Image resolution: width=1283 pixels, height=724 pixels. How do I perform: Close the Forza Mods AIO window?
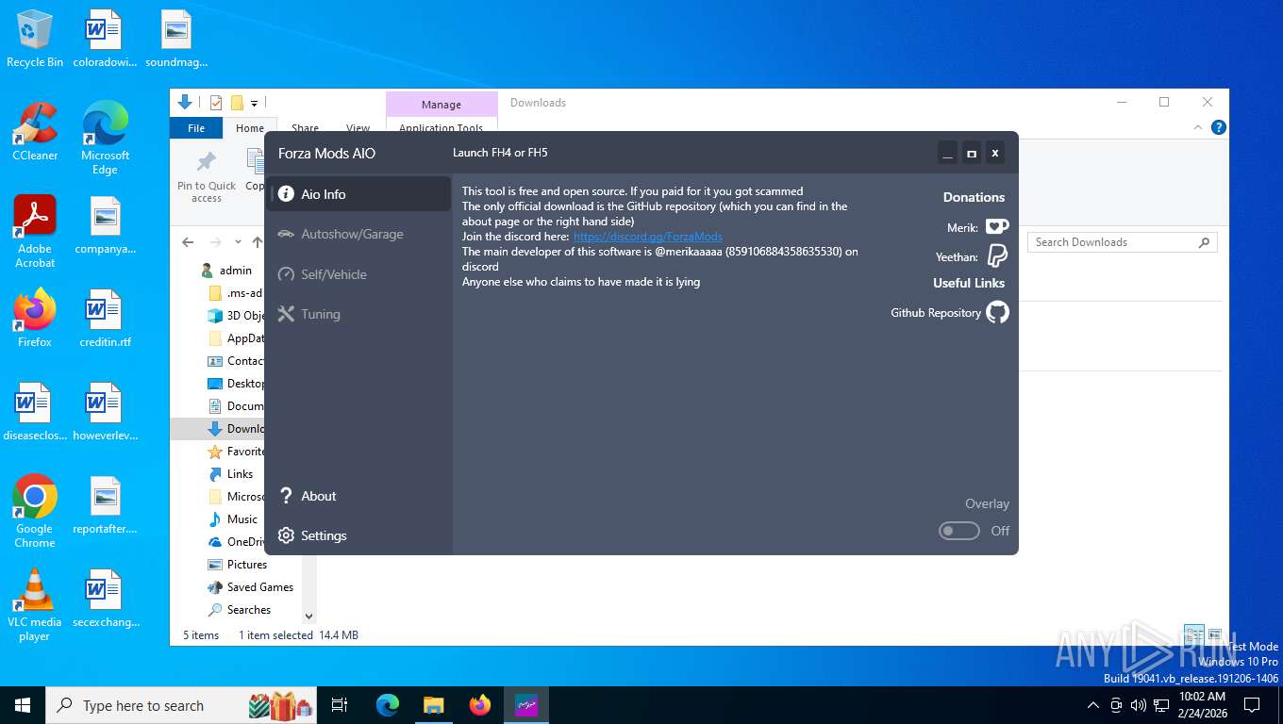point(995,153)
